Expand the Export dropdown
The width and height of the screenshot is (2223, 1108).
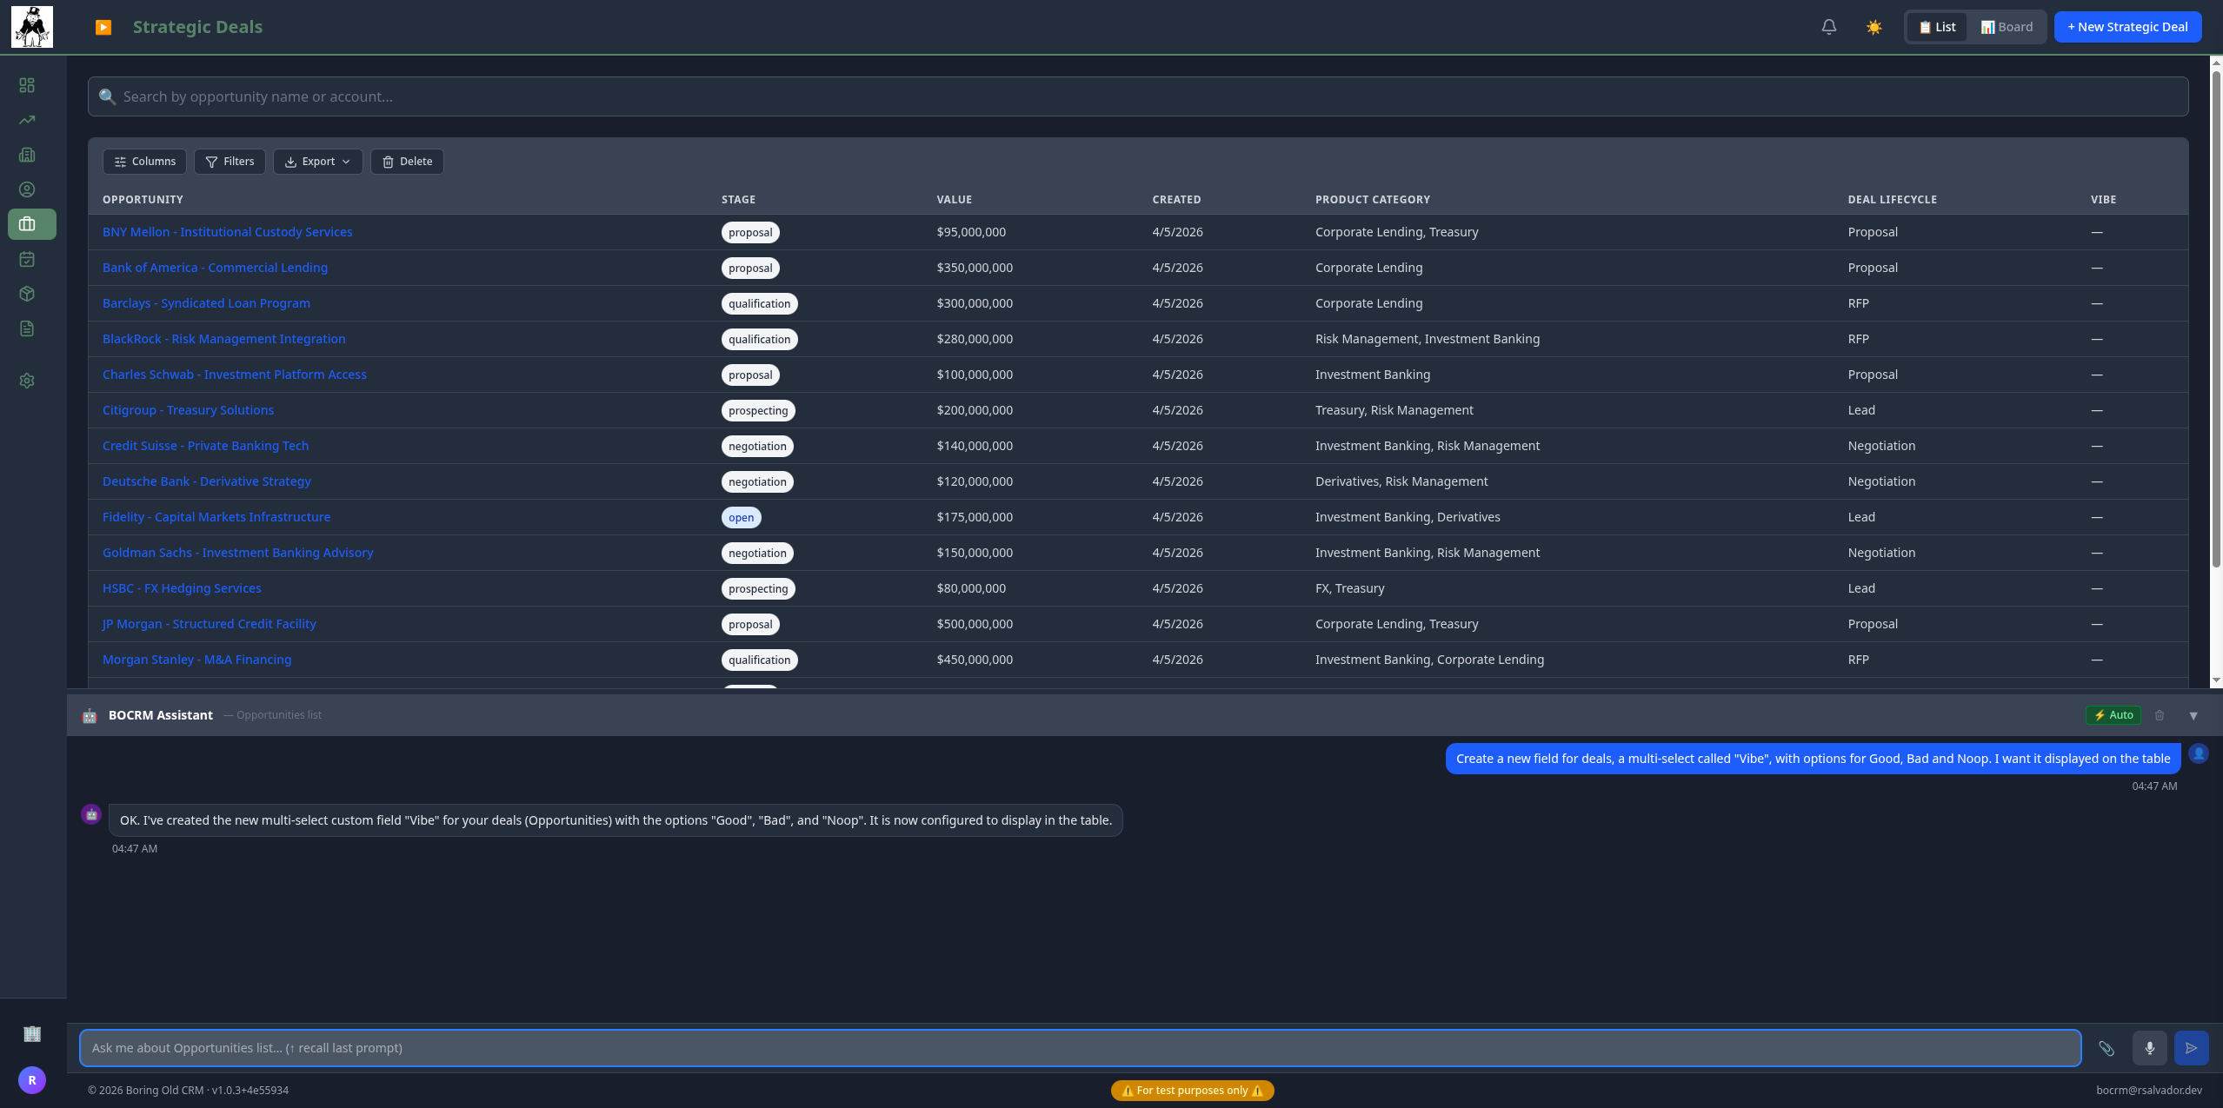pos(317,162)
